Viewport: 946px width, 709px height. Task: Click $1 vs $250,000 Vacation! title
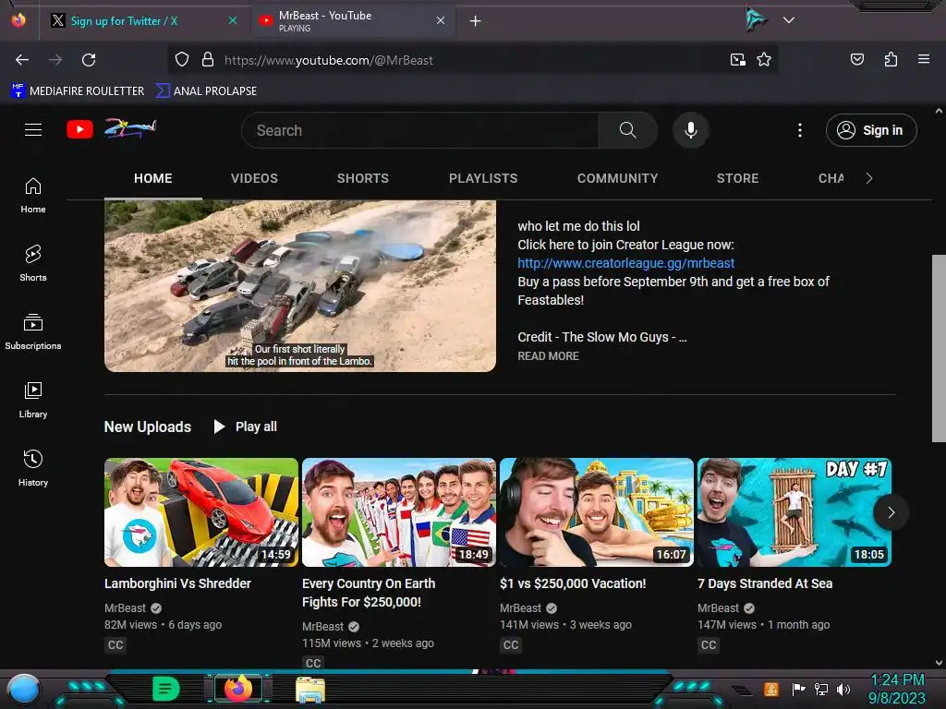(x=573, y=583)
